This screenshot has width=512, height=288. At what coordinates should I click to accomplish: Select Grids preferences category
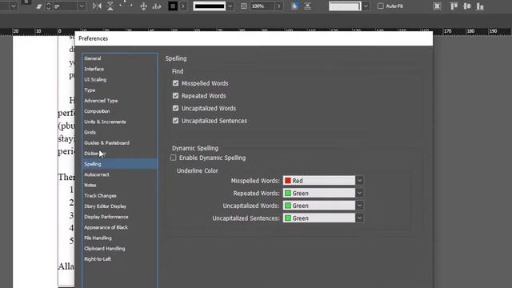120,132
